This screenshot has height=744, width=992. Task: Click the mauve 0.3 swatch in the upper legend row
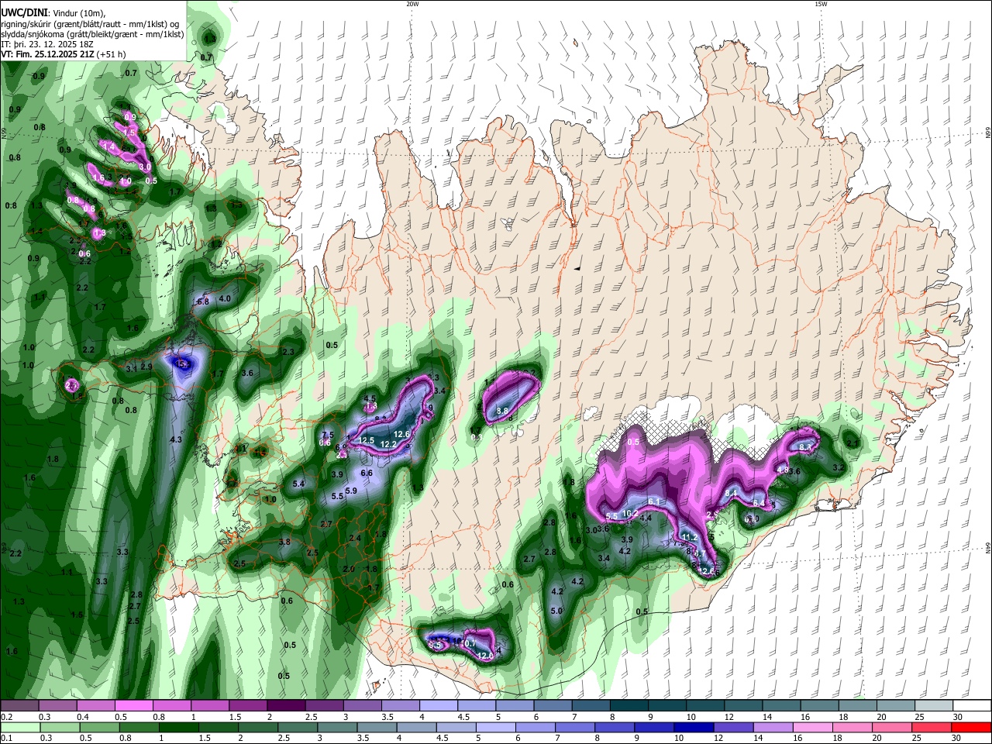pyautogui.click(x=57, y=705)
